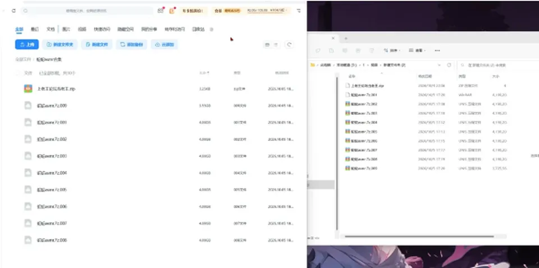The width and height of the screenshot is (539, 268).
Task: Click the colorful zip archive icon in netdisk list
Action: point(28,89)
